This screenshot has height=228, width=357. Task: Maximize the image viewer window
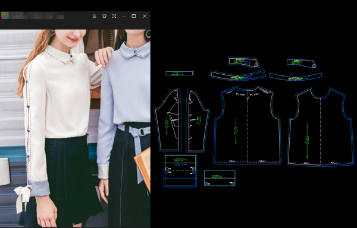click(134, 16)
